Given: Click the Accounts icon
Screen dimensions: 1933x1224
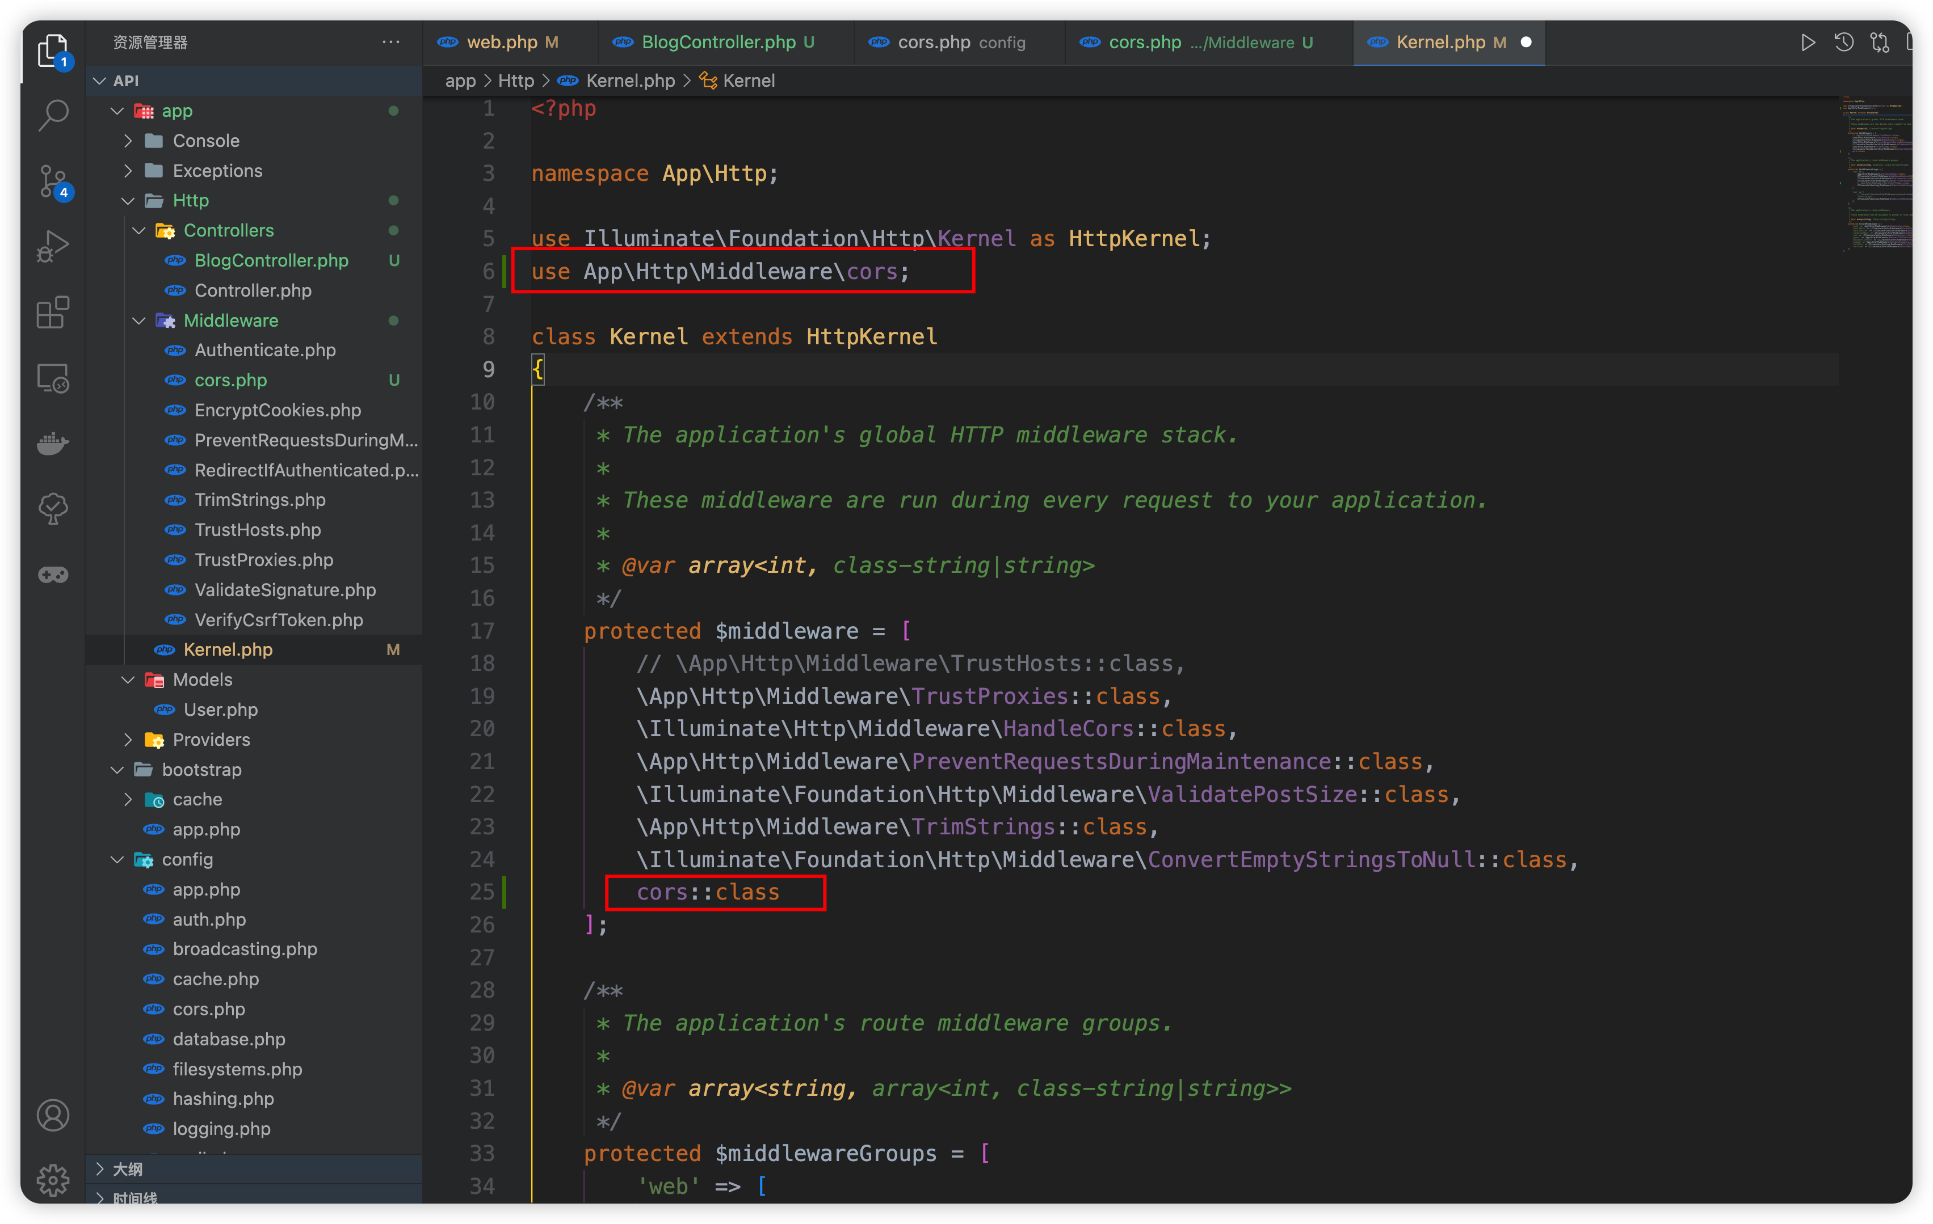Looking at the screenshot, I should pos(53,1115).
